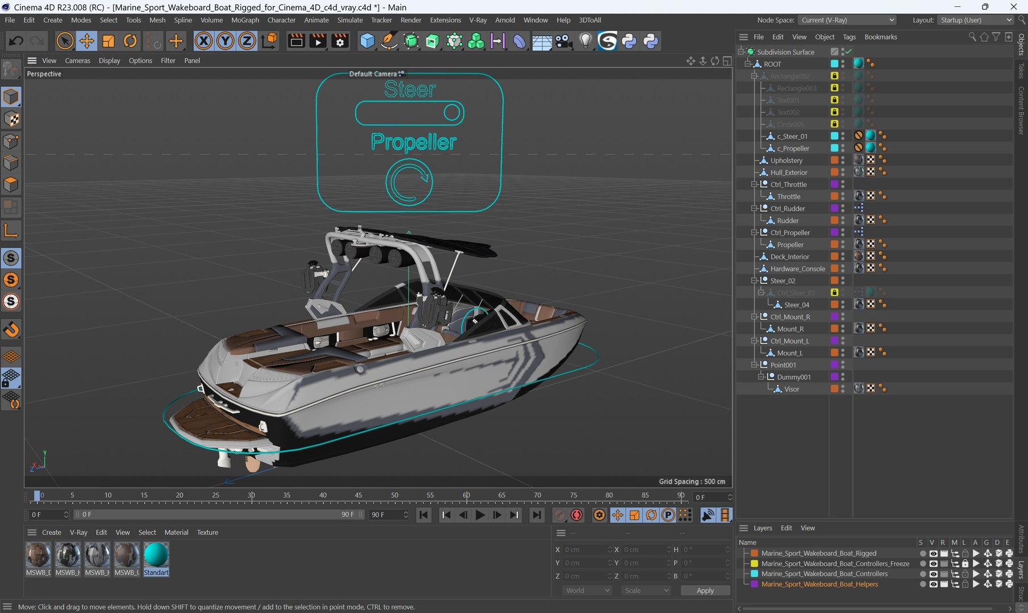
Task: Click the Record Active Objects button
Action: coord(560,515)
